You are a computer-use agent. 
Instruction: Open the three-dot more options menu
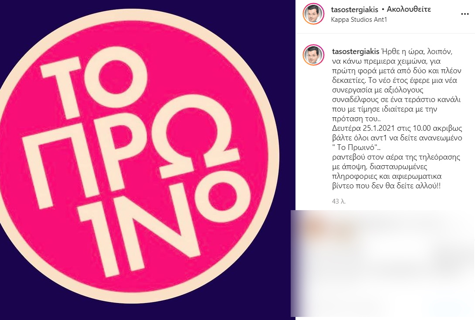coord(465,14)
